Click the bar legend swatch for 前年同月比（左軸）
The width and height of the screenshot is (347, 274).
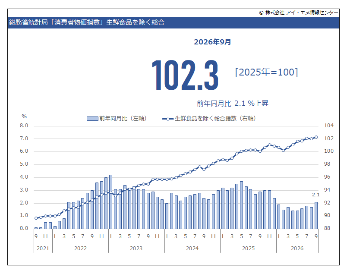pos(92,119)
